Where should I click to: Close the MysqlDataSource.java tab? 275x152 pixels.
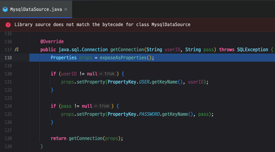[x=66, y=9]
